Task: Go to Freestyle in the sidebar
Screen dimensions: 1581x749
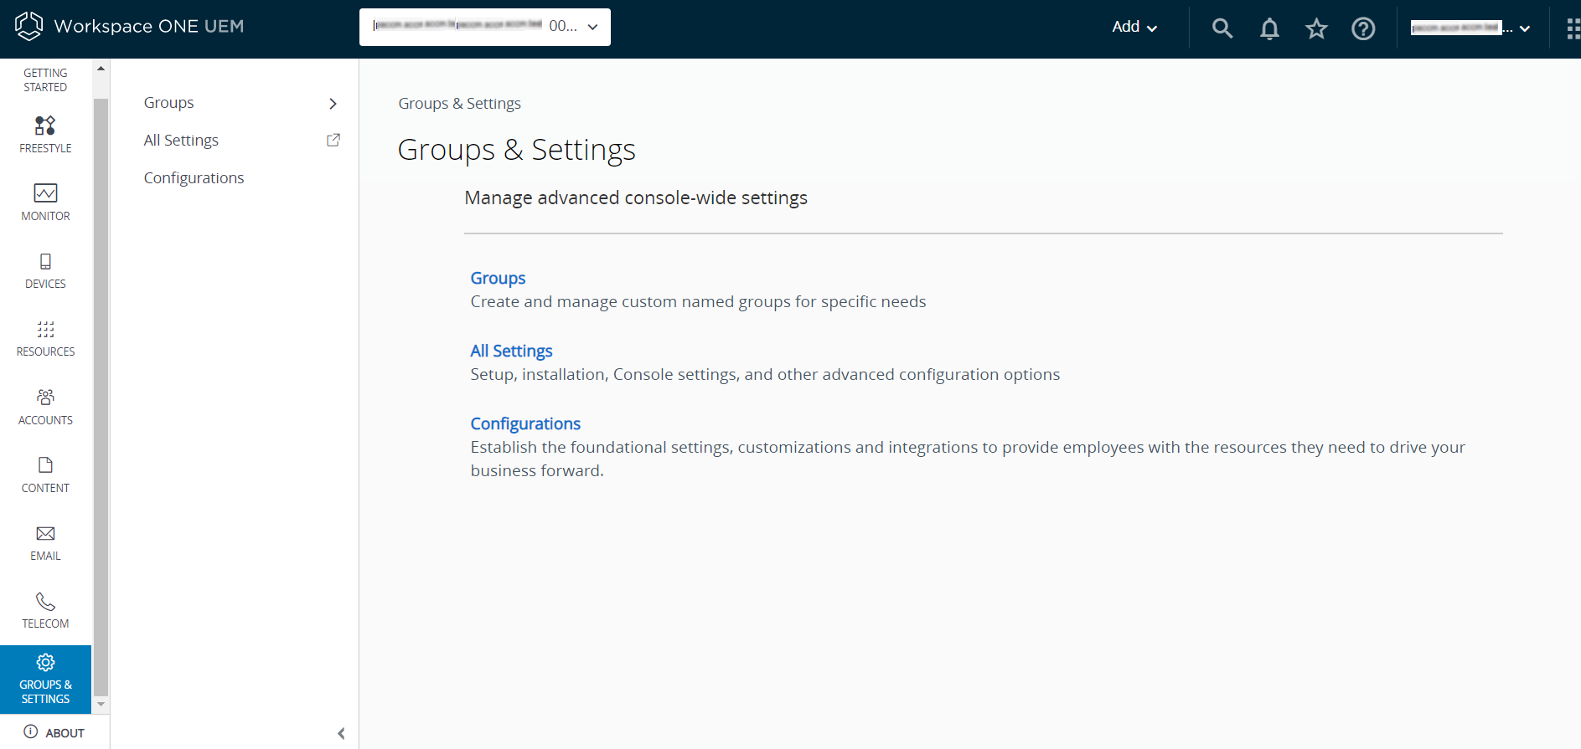Action: [x=45, y=134]
